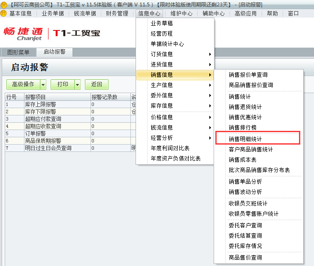Open 收银员零售账户统计

(x=259, y=214)
